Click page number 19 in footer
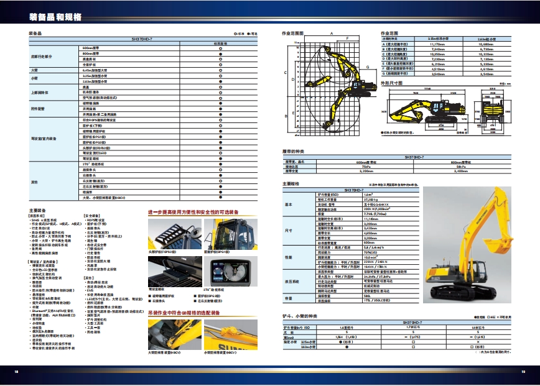Screen dimensions: 540x386 click(x=523, y=372)
